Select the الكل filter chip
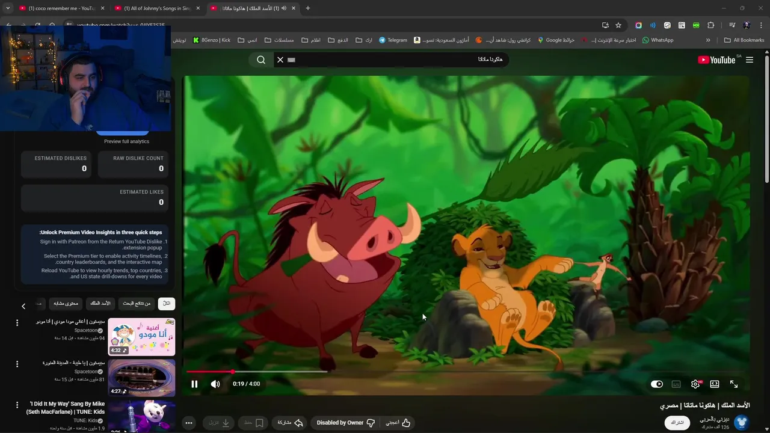Screen dimensions: 770x433 167,303
